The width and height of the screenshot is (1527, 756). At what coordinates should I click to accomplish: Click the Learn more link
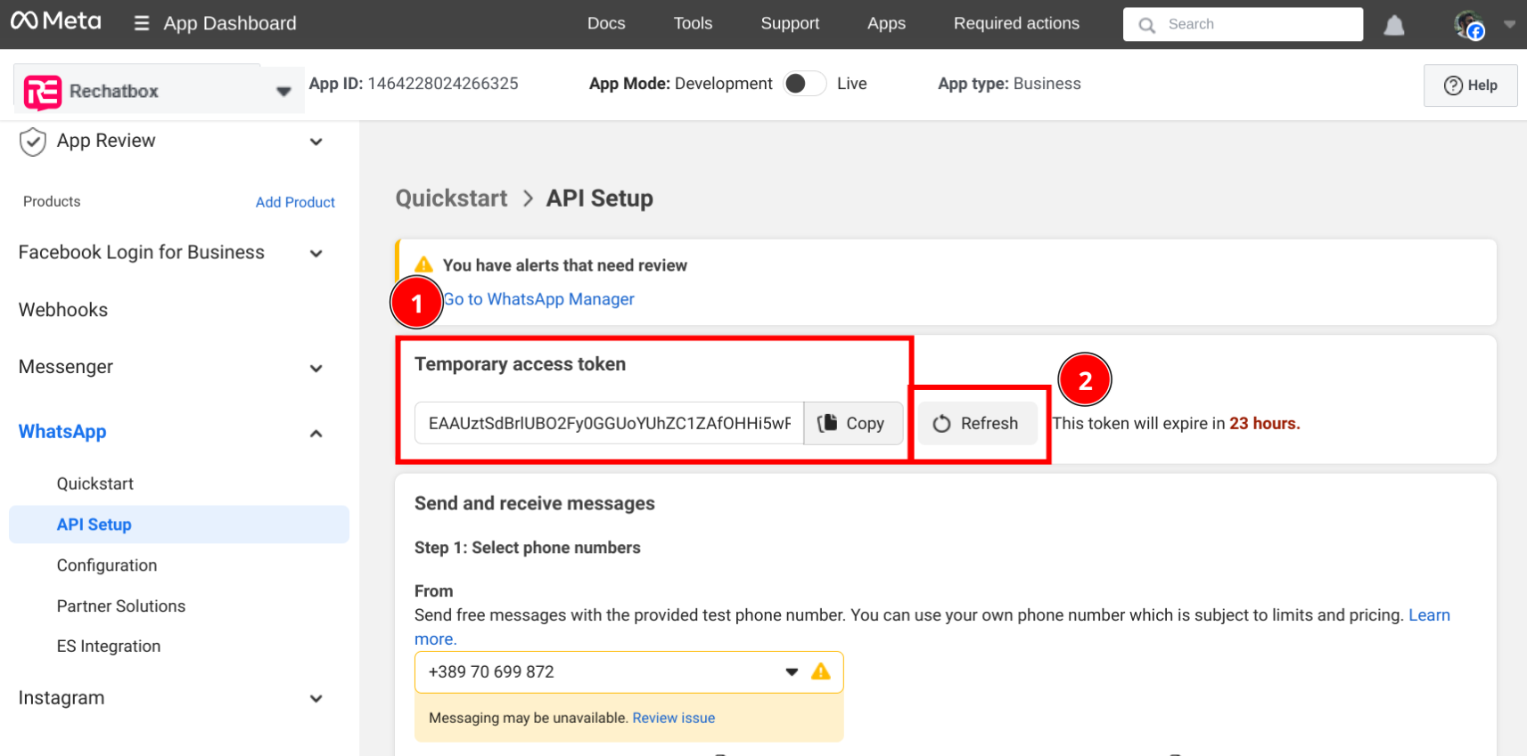click(1429, 615)
